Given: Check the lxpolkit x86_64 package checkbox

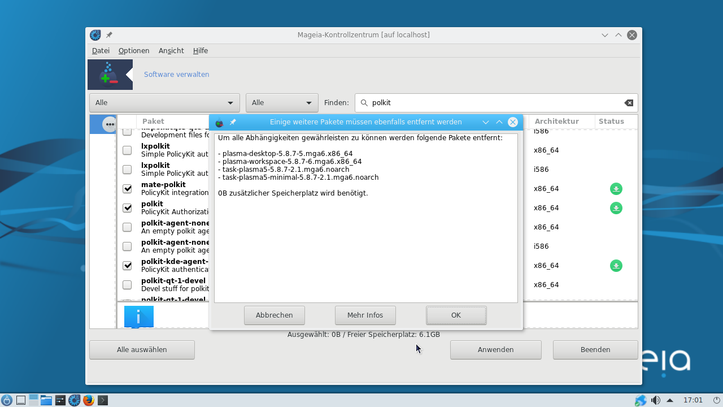Looking at the screenshot, I should tap(127, 150).
